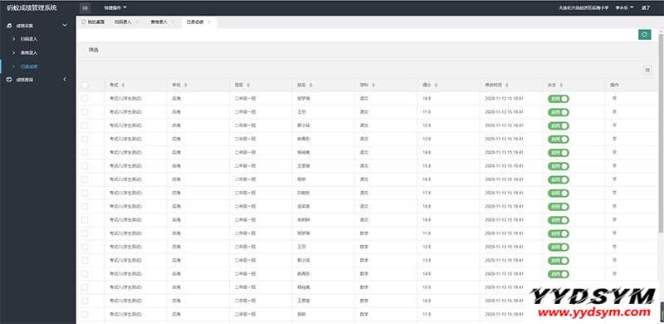Click the score cell 15.0 in 数学 row
The image size is (664, 324).
(x=427, y=287)
